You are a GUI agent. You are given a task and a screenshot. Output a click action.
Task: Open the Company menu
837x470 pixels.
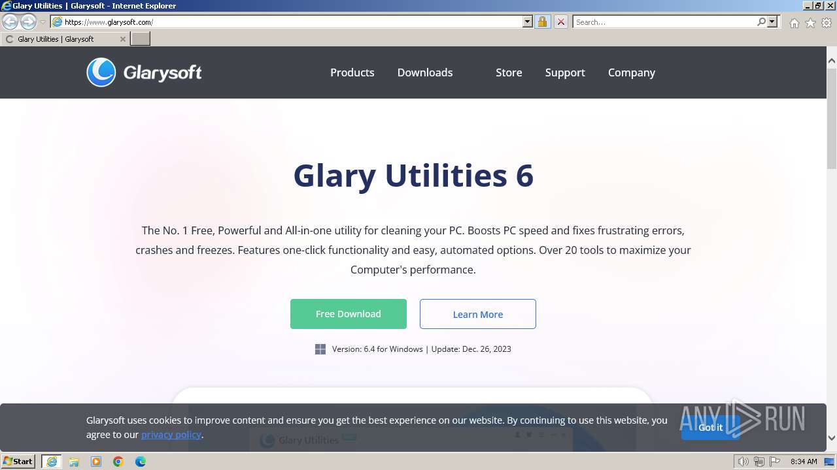click(632, 72)
